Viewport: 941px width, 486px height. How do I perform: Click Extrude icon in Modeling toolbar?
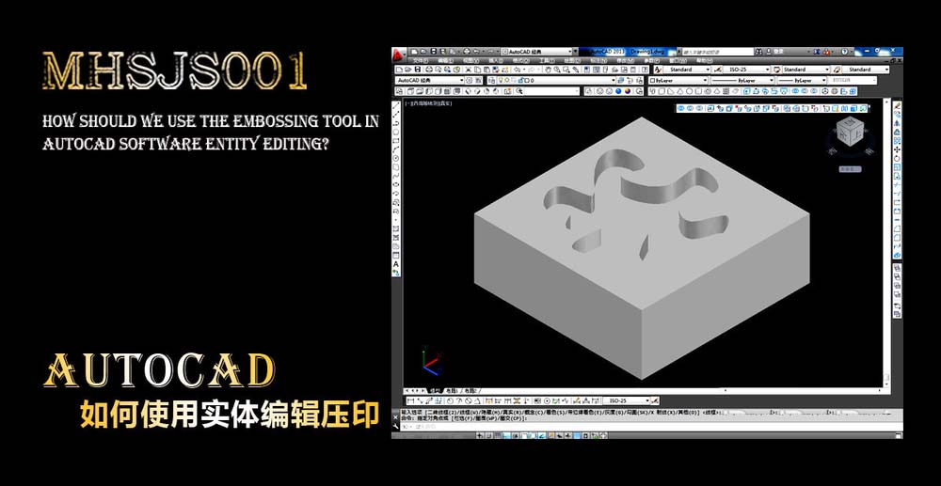pos(746,91)
